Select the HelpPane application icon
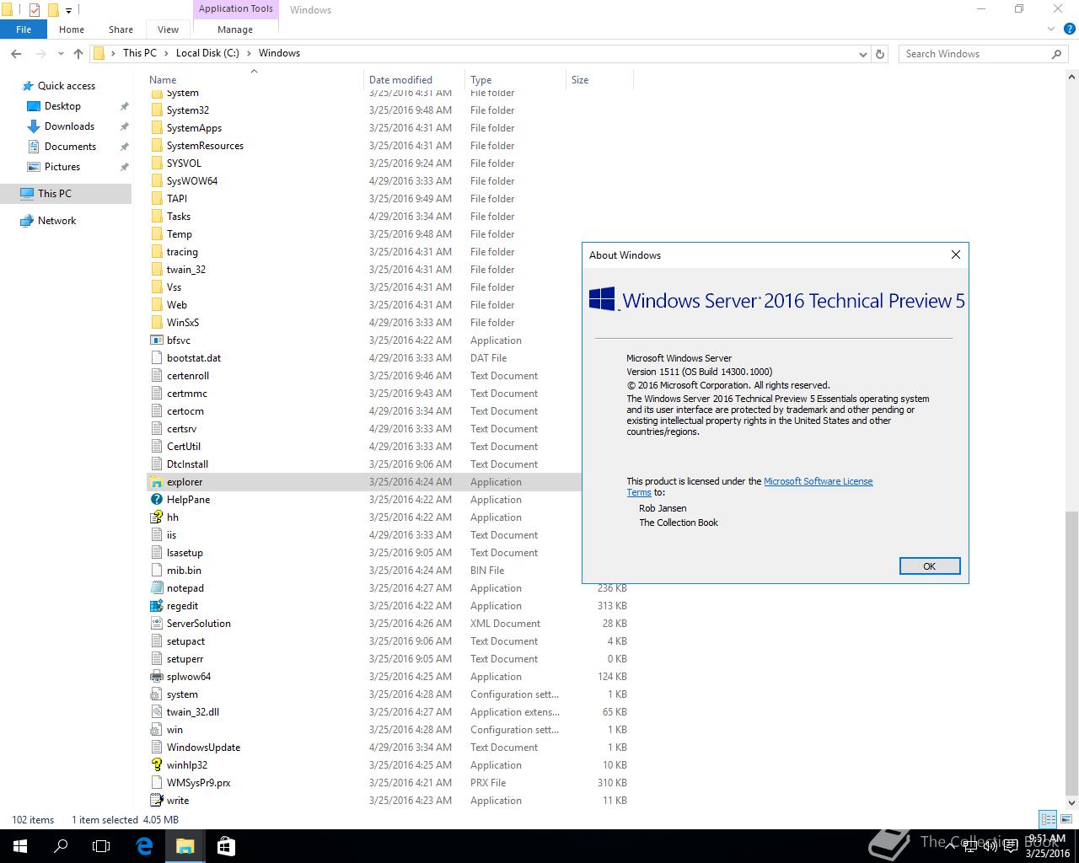The height and width of the screenshot is (863, 1079). (156, 500)
